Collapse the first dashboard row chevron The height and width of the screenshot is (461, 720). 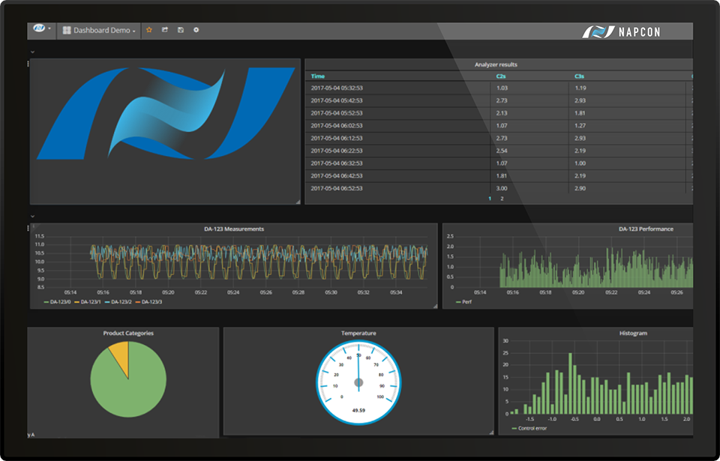[x=32, y=52]
